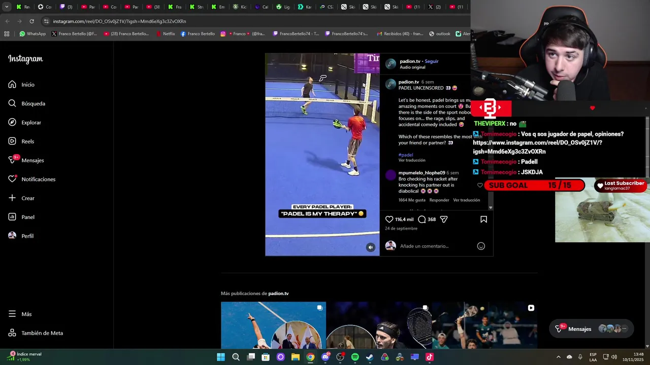The height and width of the screenshot is (365, 650).
Task: Switch to YouTube (38 tab
Action: (x=154, y=7)
